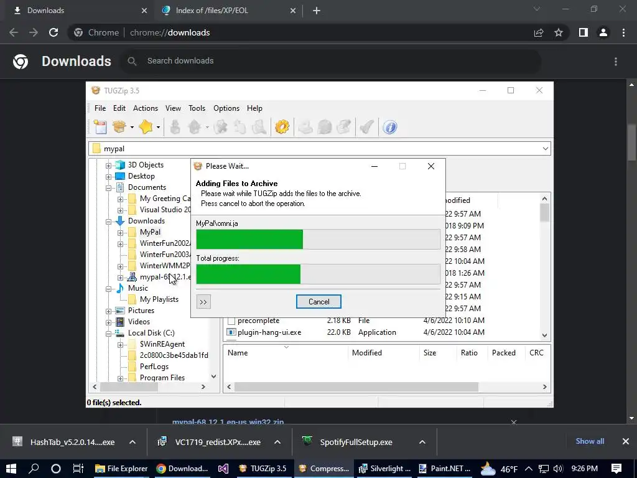Screen dimensions: 637x478
Task: Click the Open Archive box toolbar icon
Action: [x=119, y=127]
